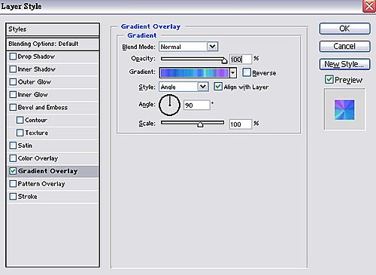Uncheck the Preview checkbox
The height and width of the screenshot is (275, 376).
pyautogui.click(x=329, y=80)
